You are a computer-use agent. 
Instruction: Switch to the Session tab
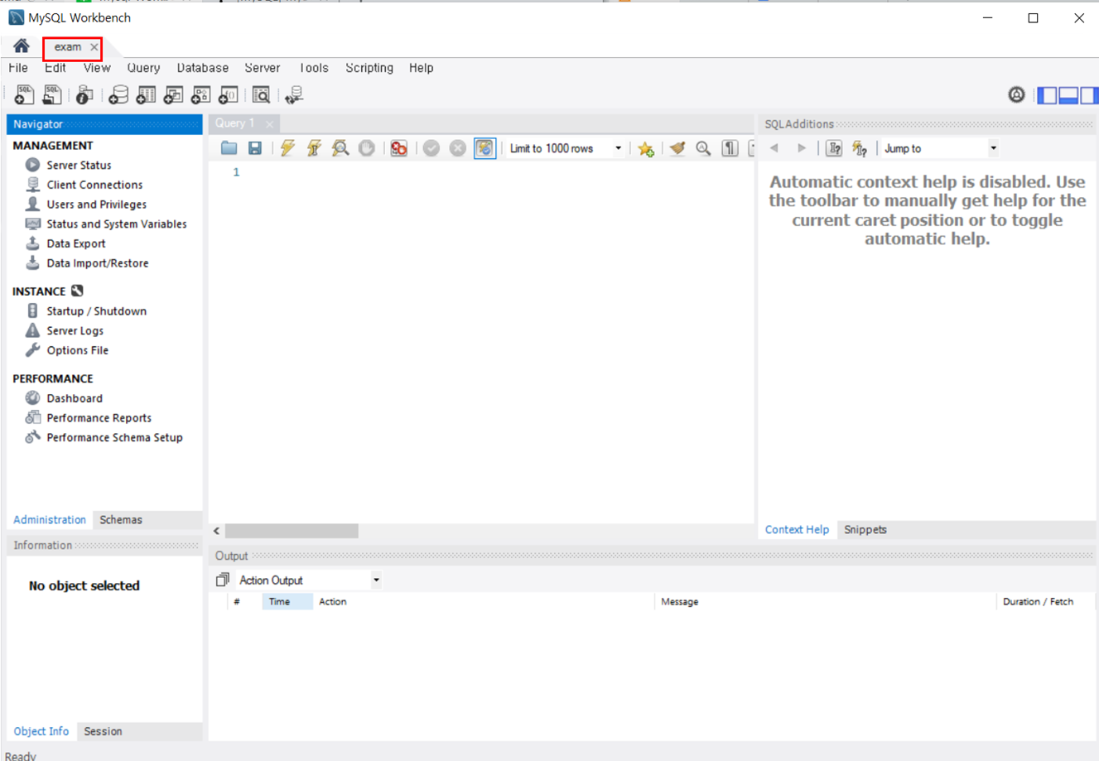click(103, 732)
